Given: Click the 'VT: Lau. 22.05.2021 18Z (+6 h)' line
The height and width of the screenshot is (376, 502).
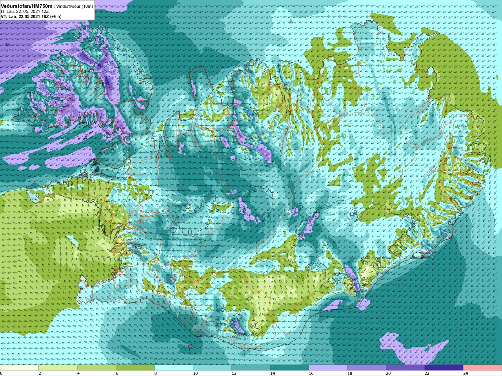Looking at the screenshot, I should pyautogui.click(x=31, y=16).
